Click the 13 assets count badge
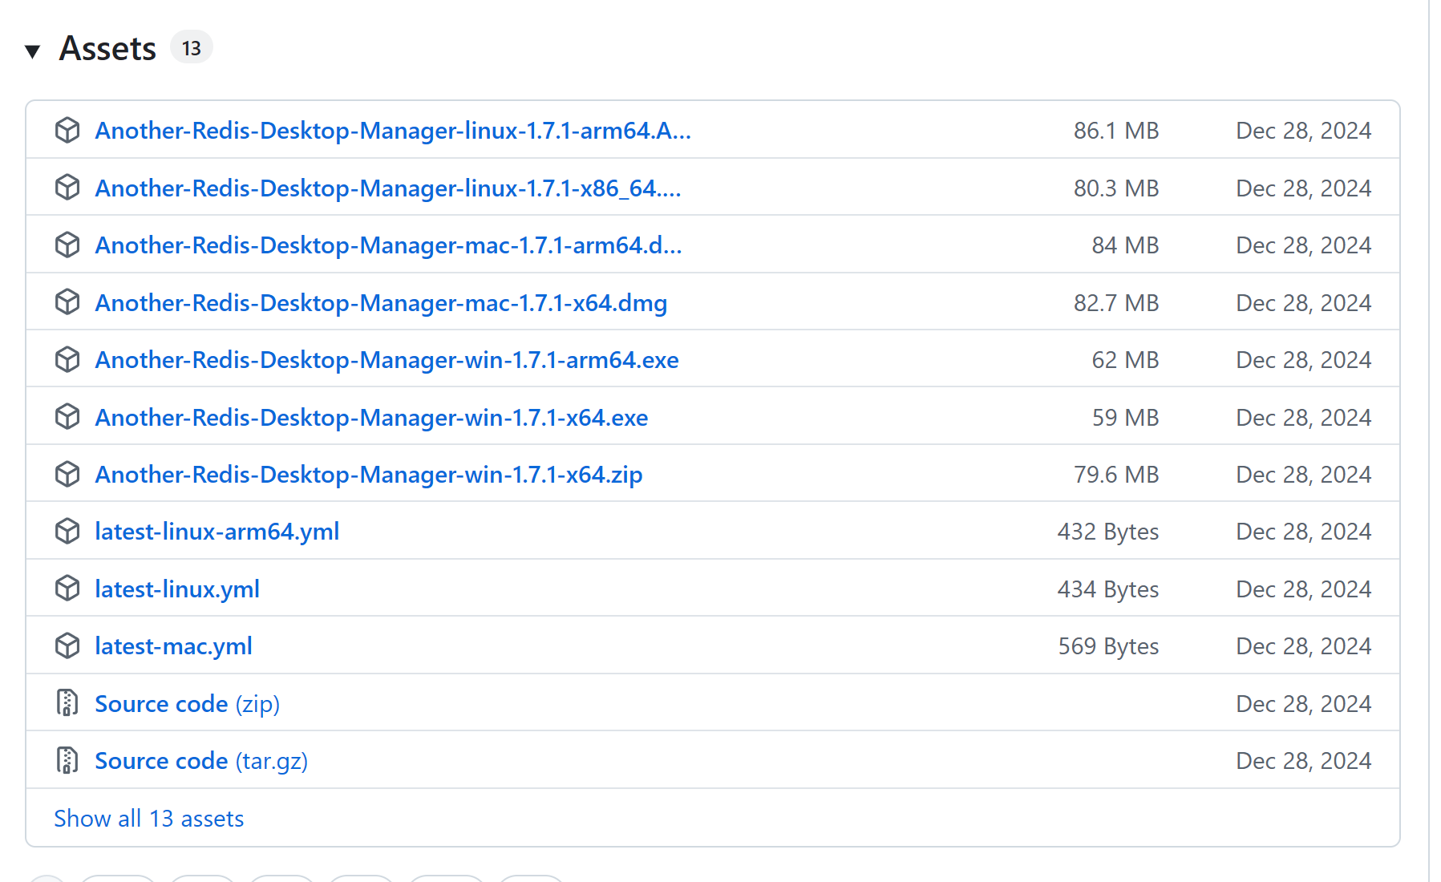This screenshot has height=882, width=1441. pos(191,47)
